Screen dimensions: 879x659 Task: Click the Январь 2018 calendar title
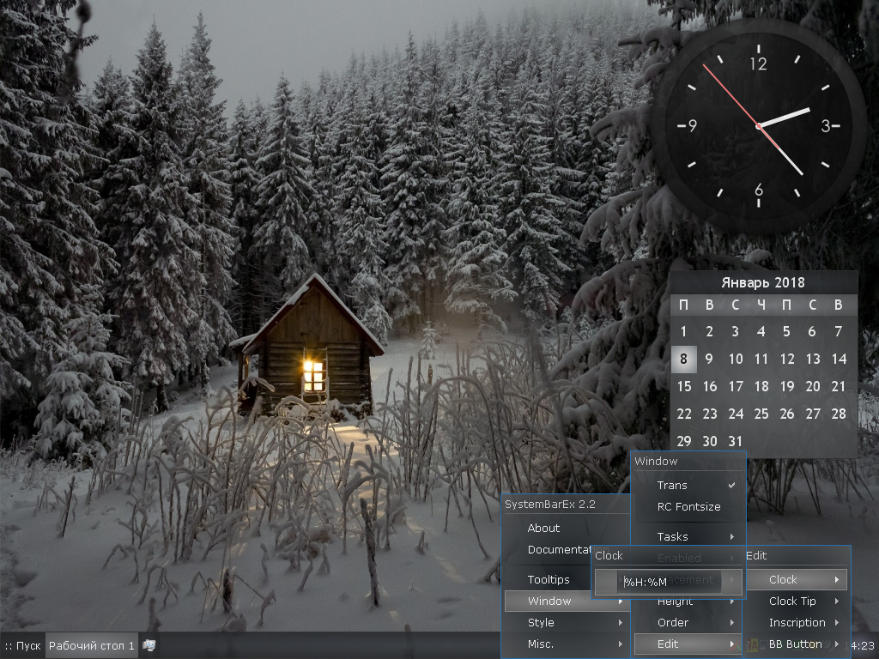coord(763,282)
